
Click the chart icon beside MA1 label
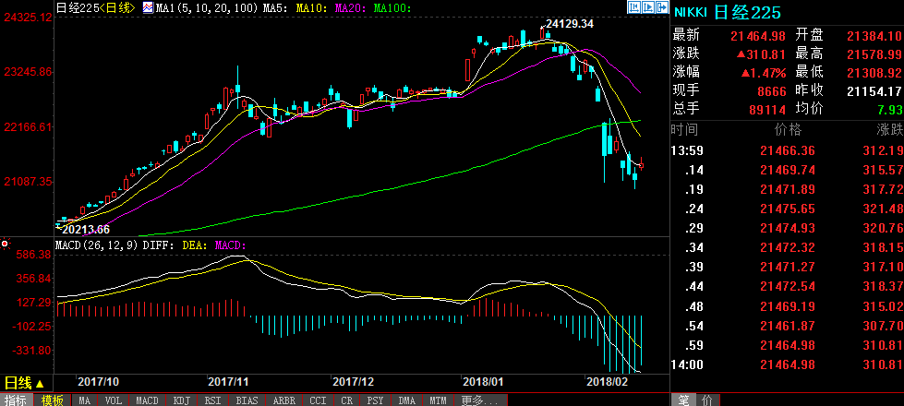pos(146,7)
